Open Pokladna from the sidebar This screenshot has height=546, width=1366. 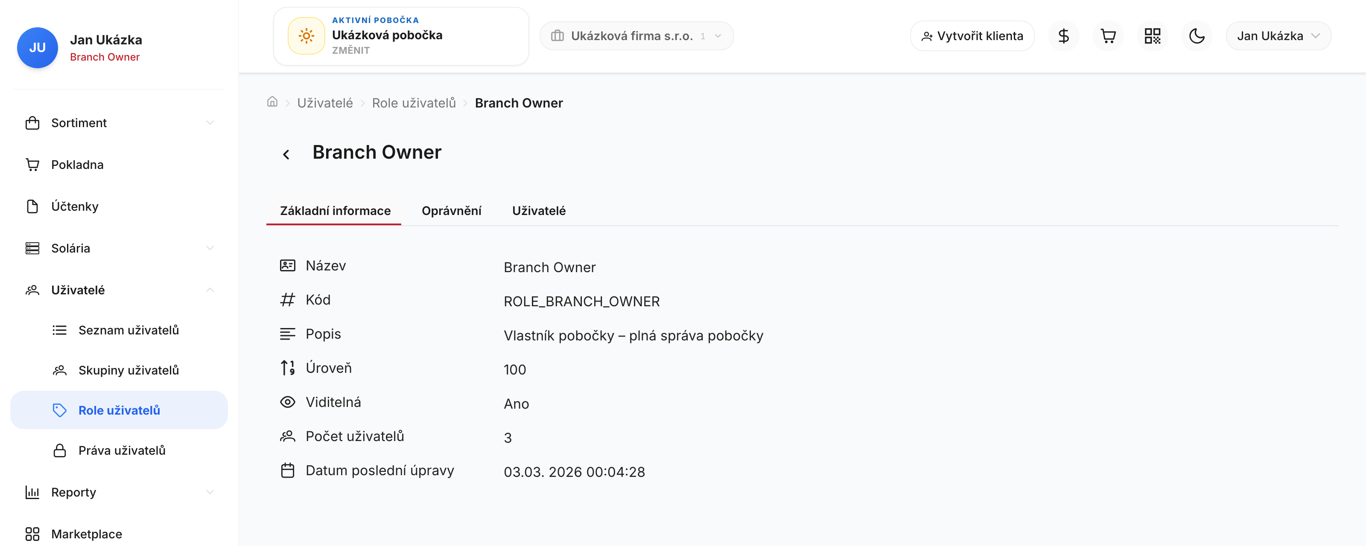120,165
